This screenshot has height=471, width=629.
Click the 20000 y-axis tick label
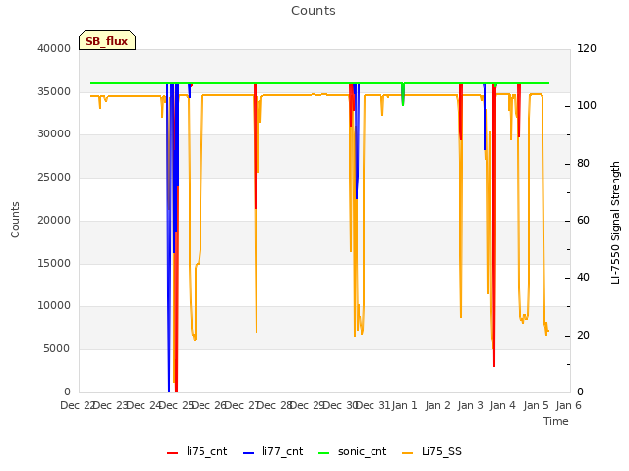point(54,220)
